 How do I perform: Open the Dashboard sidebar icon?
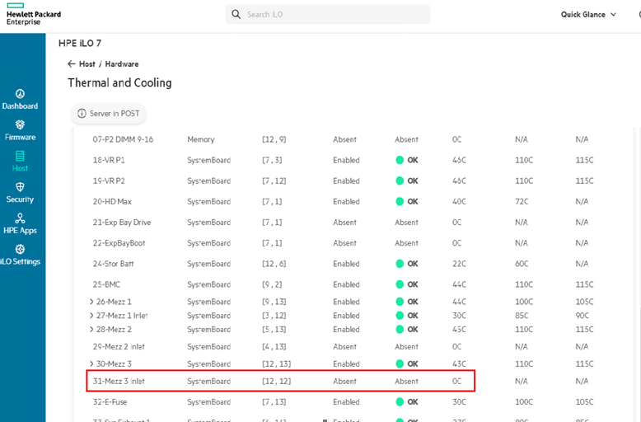(20, 94)
